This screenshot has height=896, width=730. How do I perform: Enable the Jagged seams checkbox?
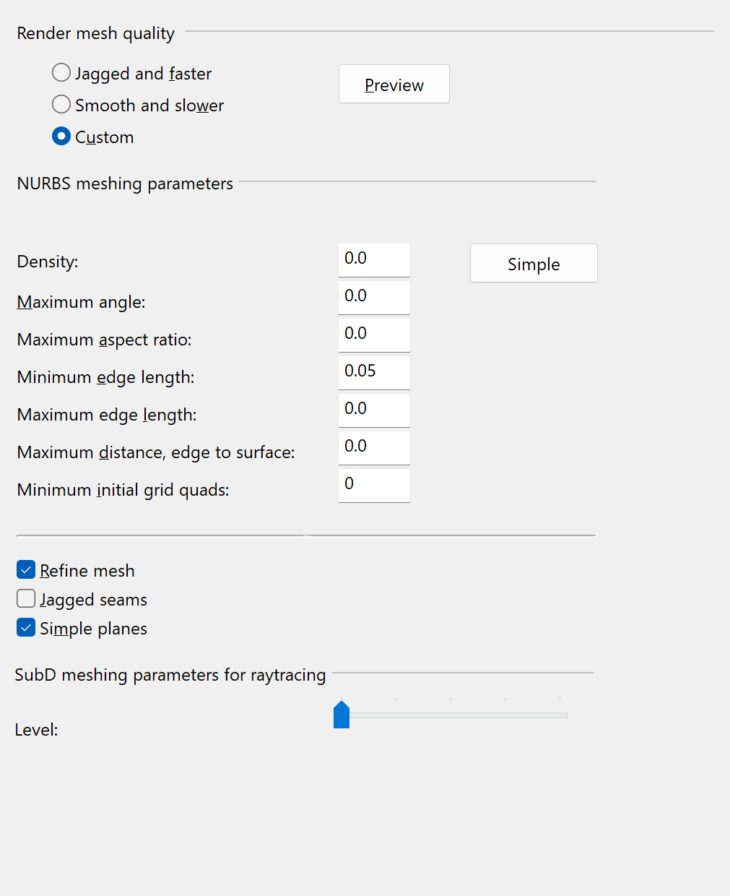click(26, 599)
